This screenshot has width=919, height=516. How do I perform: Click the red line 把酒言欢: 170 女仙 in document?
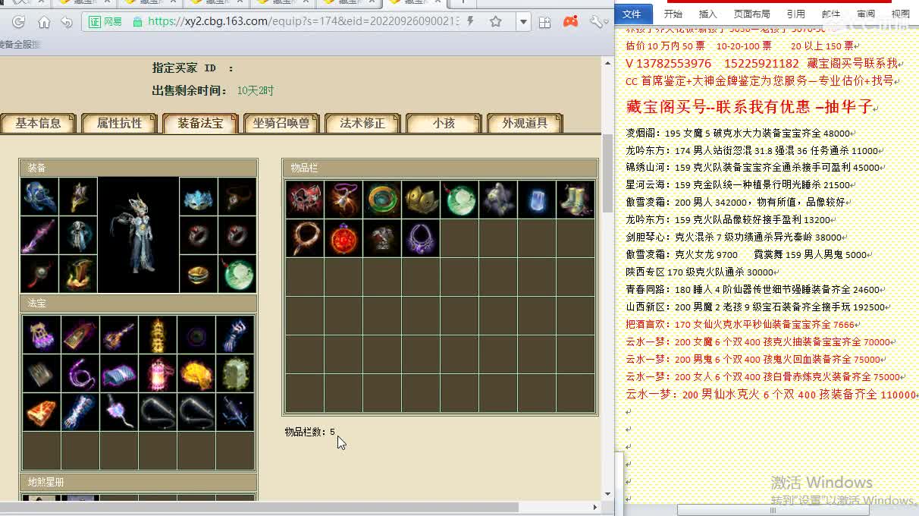[x=740, y=325]
